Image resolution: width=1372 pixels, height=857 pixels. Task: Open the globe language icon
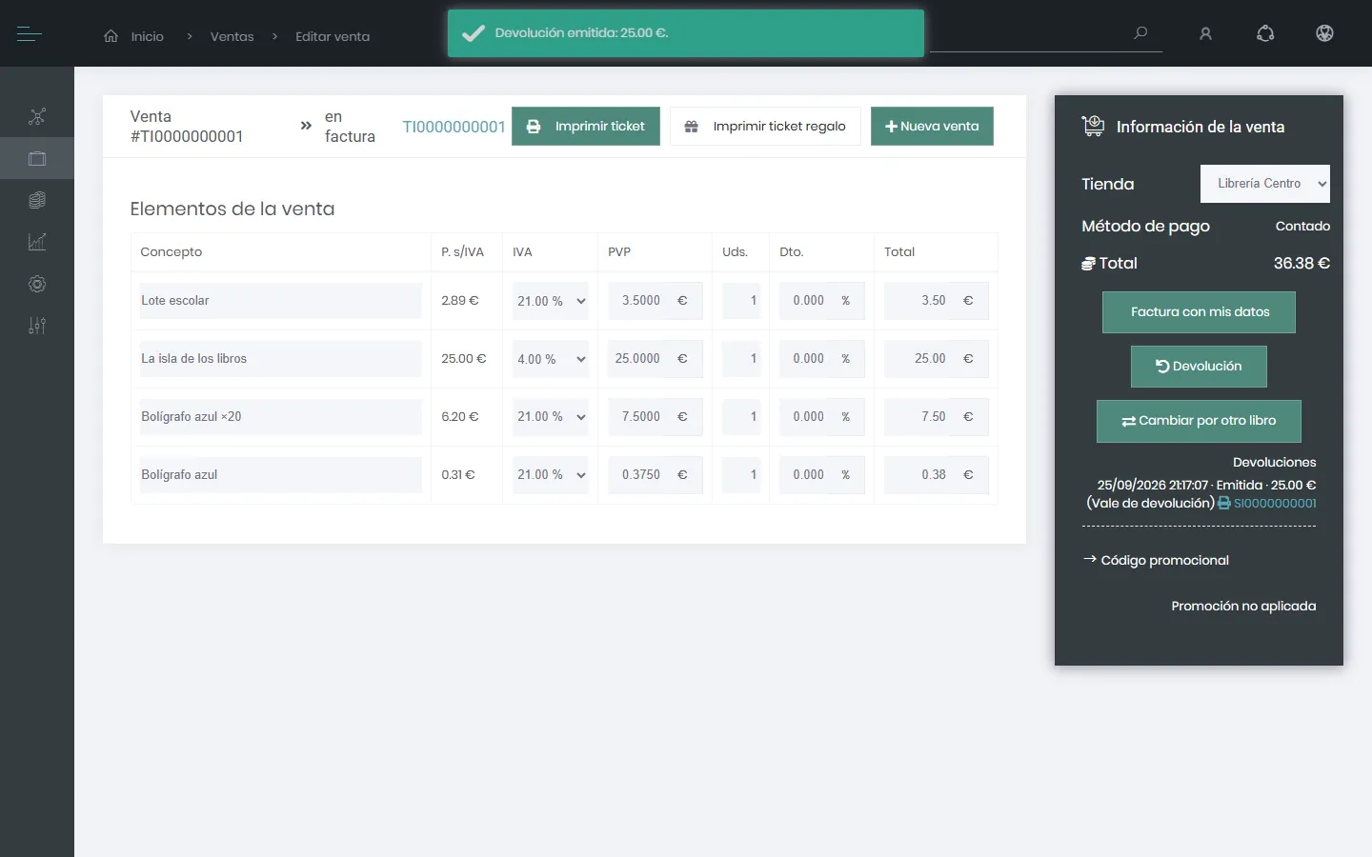click(x=1324, y=33)
